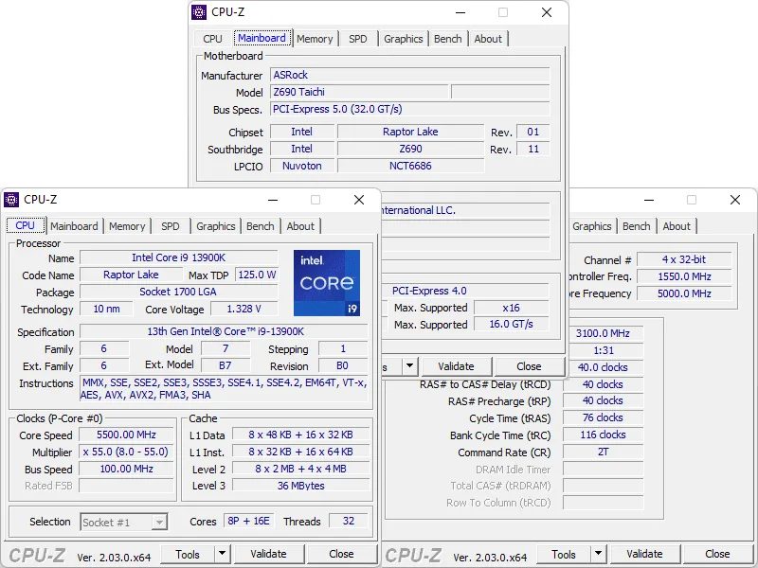Open the Memory tab in the top Mainboard window
This screenshot has width=758, height=568.
tap(315, 39)
